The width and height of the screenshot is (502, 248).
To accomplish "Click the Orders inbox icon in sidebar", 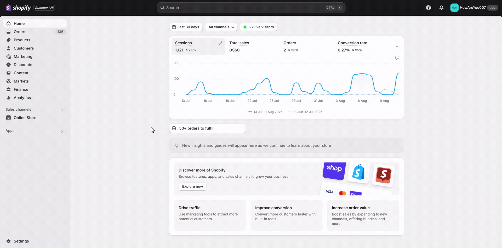I will (9, 32).
